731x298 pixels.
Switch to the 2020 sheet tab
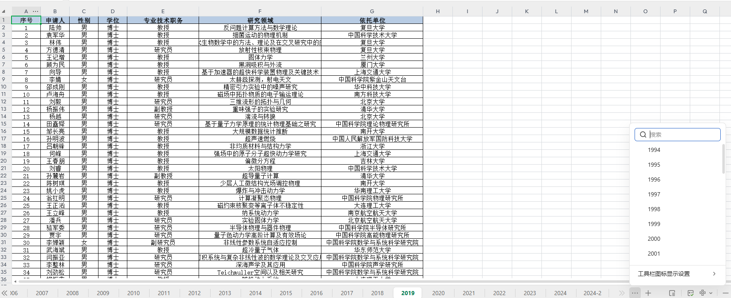click(x=438, y=293)
